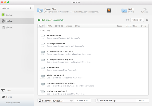Click the haobtc Build.zip file field
Viewport: 152px width, 106px height.
[x=116, y=101]
